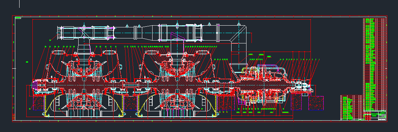Screen dimensions: 398x132
Task: Select zone letter B on left border
Action: tap(14, 42)
